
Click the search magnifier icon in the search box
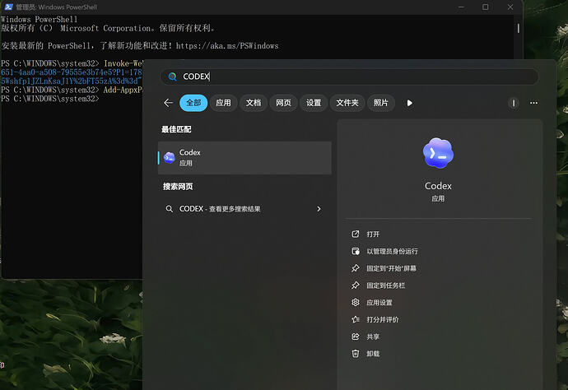172,77
